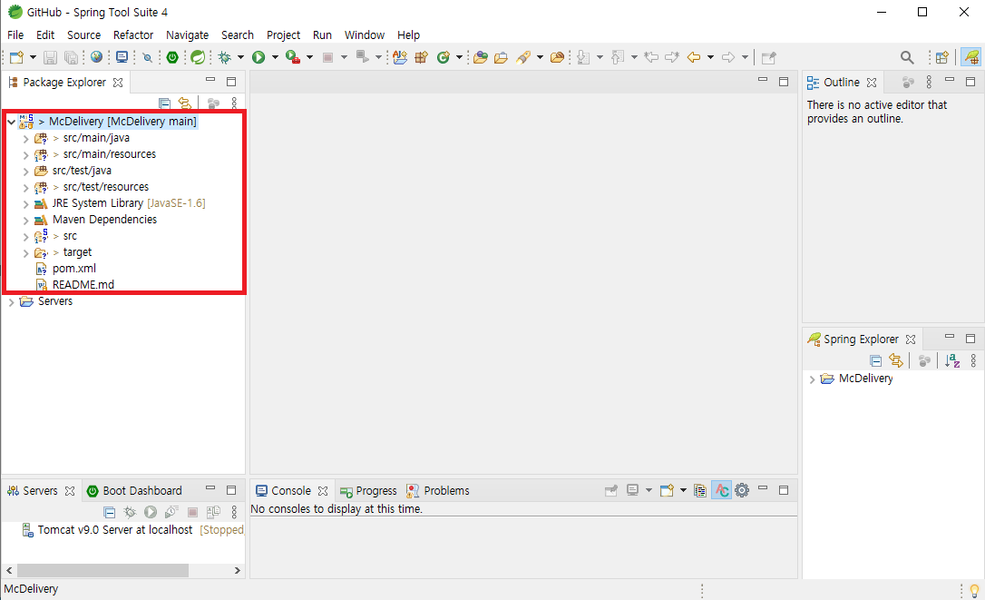Open the Project menu

pyautogui.click(x=283, y=35)
